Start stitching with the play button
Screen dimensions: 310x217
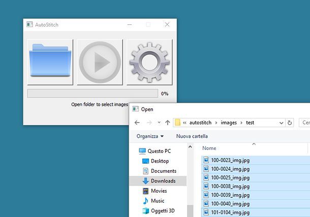[100, 62]
